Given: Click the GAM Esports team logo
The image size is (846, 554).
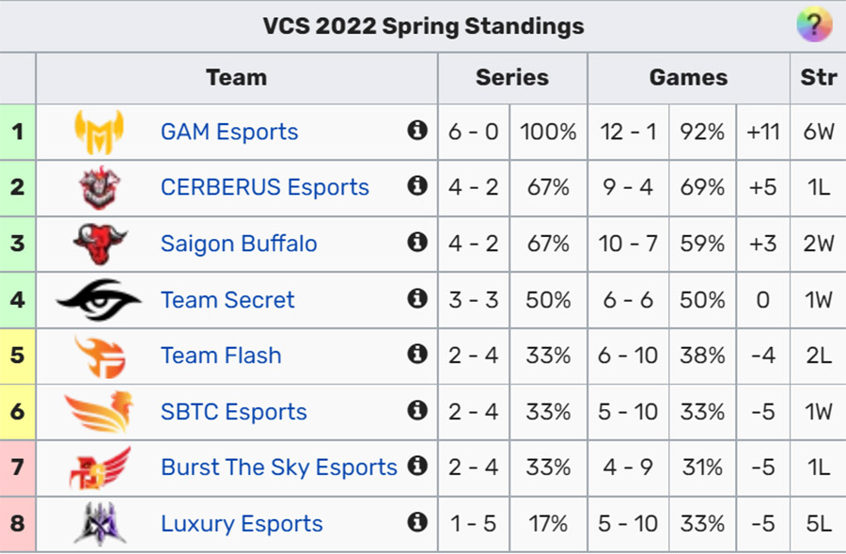Looking at the screenshot, I should pos(100,132).
